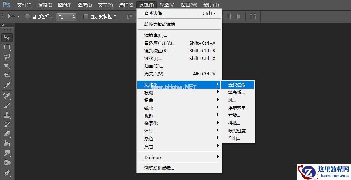351x180 pixels.
Task: Toggle the 显示变换控件 checkbox
Action: click(x=86, y=16)
